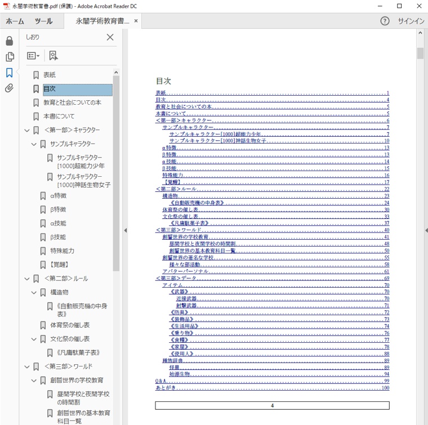Image resolution: width=428 pixels, height=425 pixels.
Task: Click document scrollbar up arrow
Action: (x=420, y=33)
